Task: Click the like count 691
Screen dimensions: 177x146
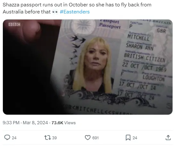Action: 95,138
